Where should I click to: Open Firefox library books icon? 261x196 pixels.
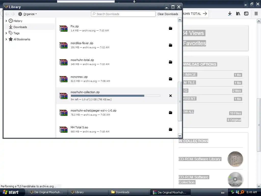coord(238,14)
